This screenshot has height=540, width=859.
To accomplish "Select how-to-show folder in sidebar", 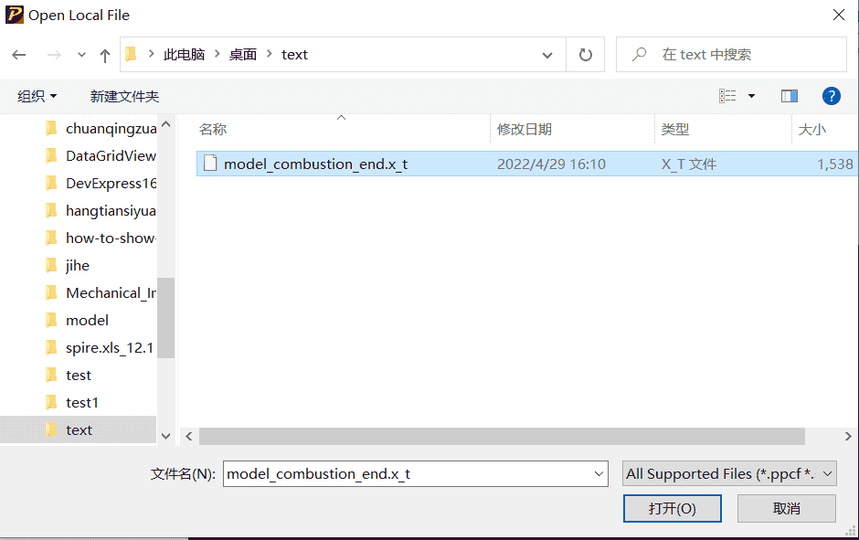I will coord(101,238).
